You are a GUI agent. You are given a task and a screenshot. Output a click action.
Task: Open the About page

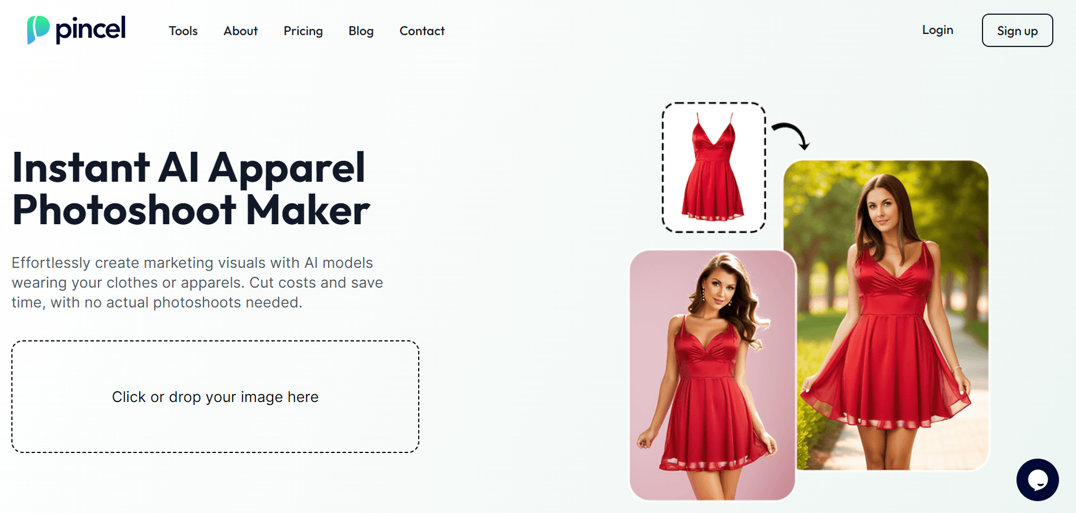[x=240, y=31]
